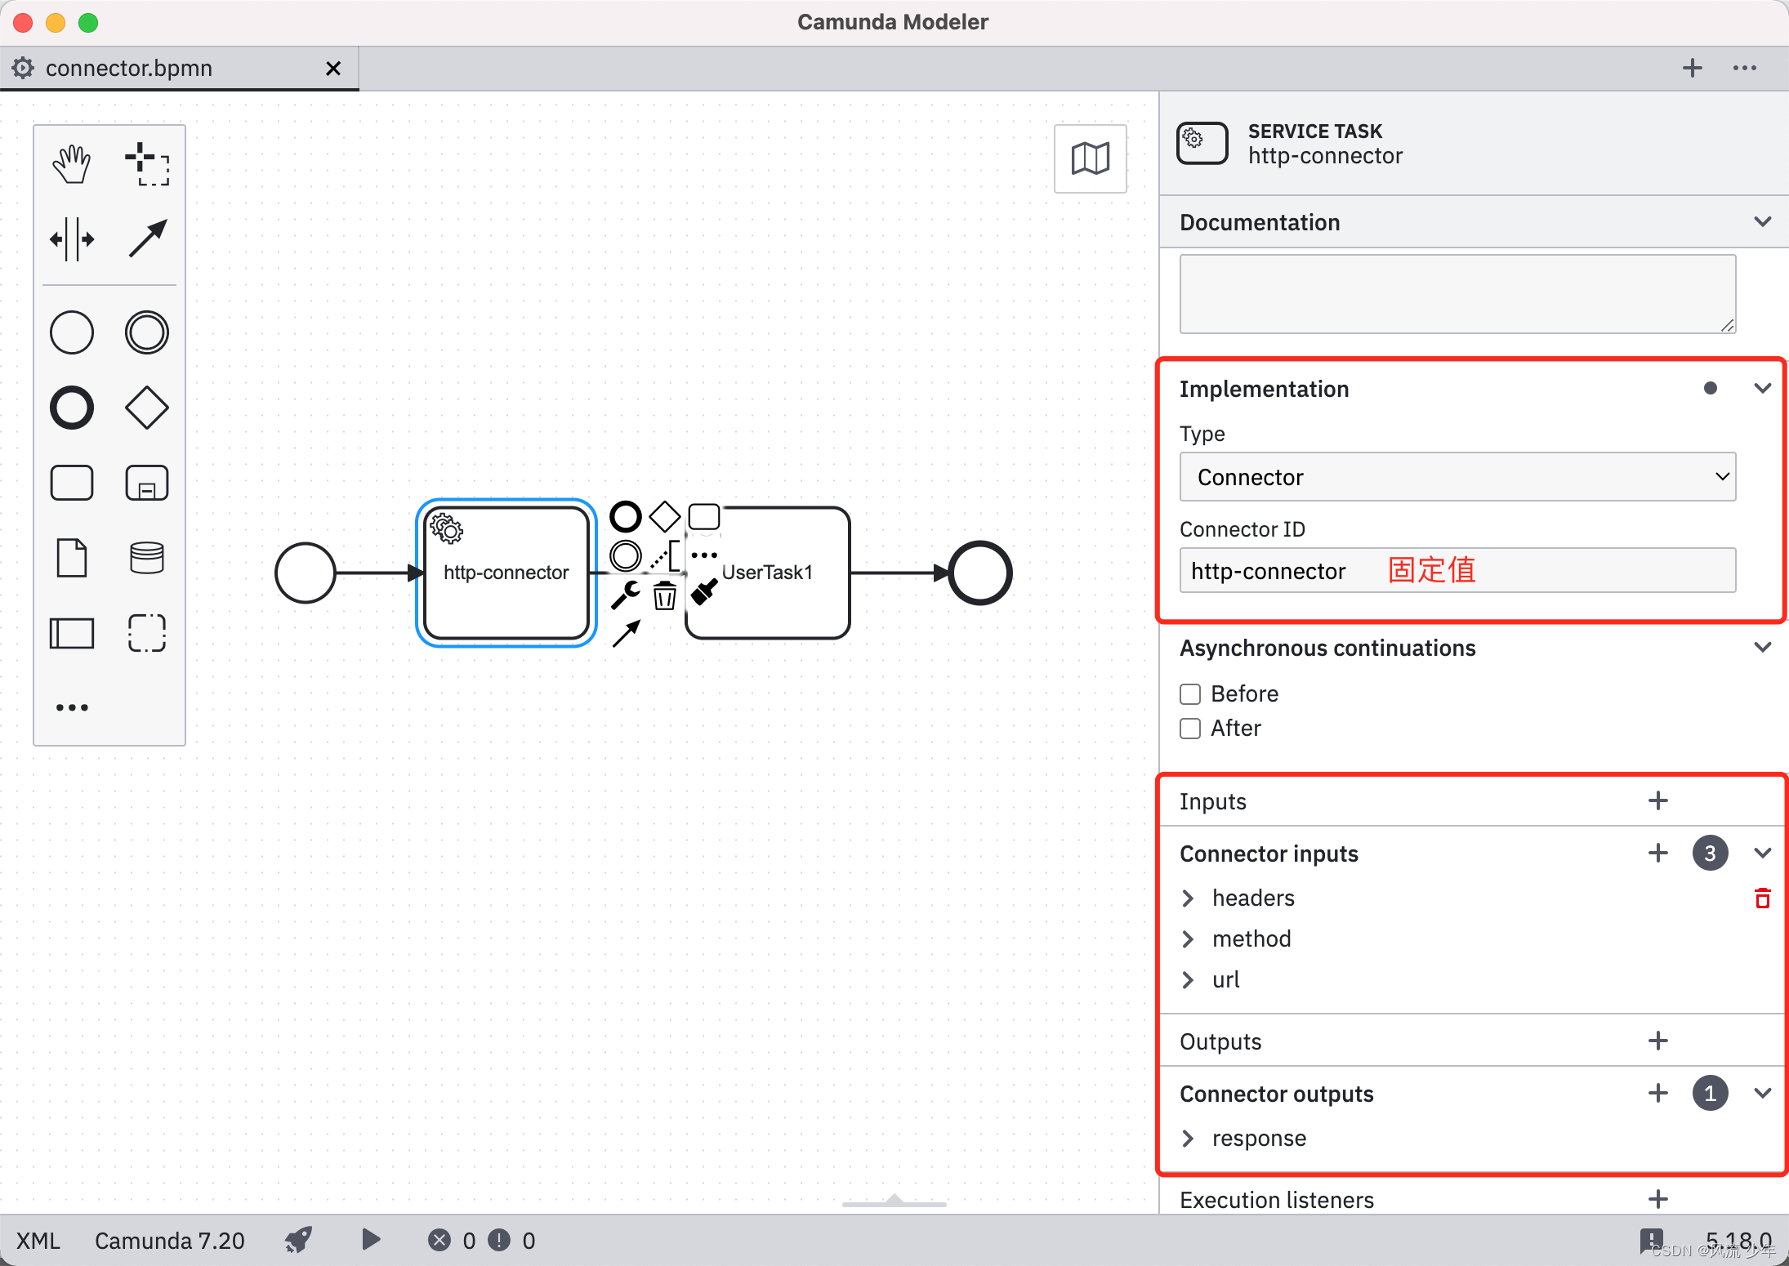Add a new Connector input

point(1658,854)
